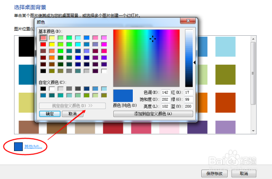Viewport: 272px width, 179px height.
Task: Click 取消 button in color dialog
Action: [73, 114]
